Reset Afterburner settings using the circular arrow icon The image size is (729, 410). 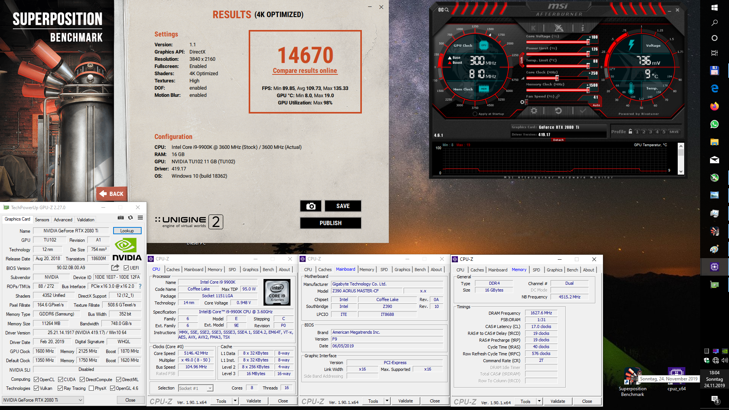(558, 110)
